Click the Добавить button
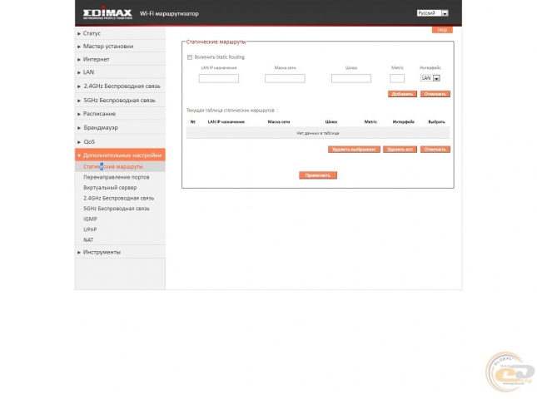 pyautogui.click(x=402, y=94)
